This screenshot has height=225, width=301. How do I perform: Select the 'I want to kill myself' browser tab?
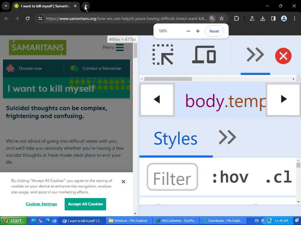point(46,6)
